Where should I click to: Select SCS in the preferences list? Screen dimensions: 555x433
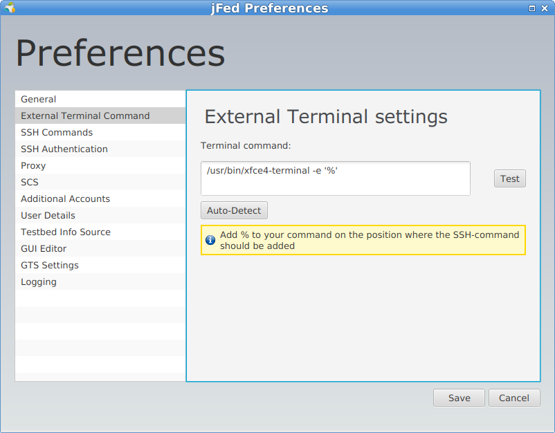100,182
